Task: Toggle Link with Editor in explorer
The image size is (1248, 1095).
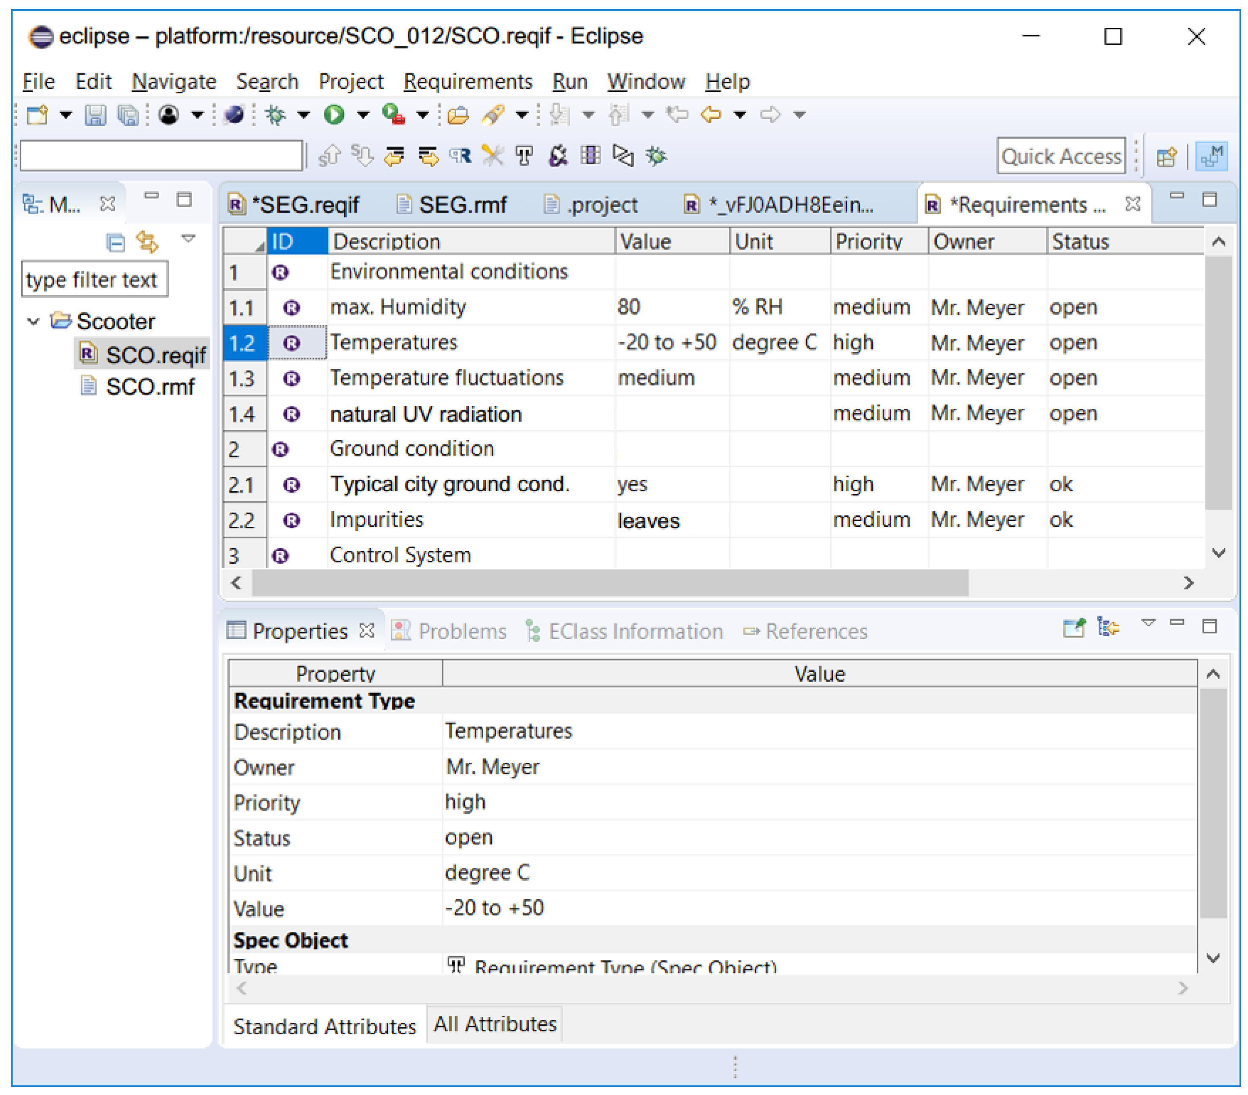Action: click(148, 242)
